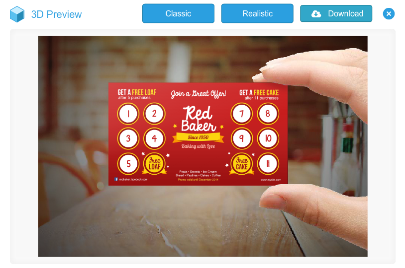The image size is (405, 268).
Task: Click the Free CAKE badge
Action: (241, 164)
